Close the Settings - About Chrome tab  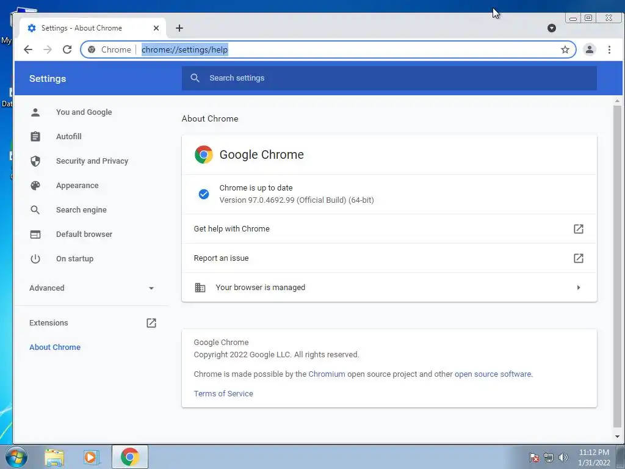(156, 28)
